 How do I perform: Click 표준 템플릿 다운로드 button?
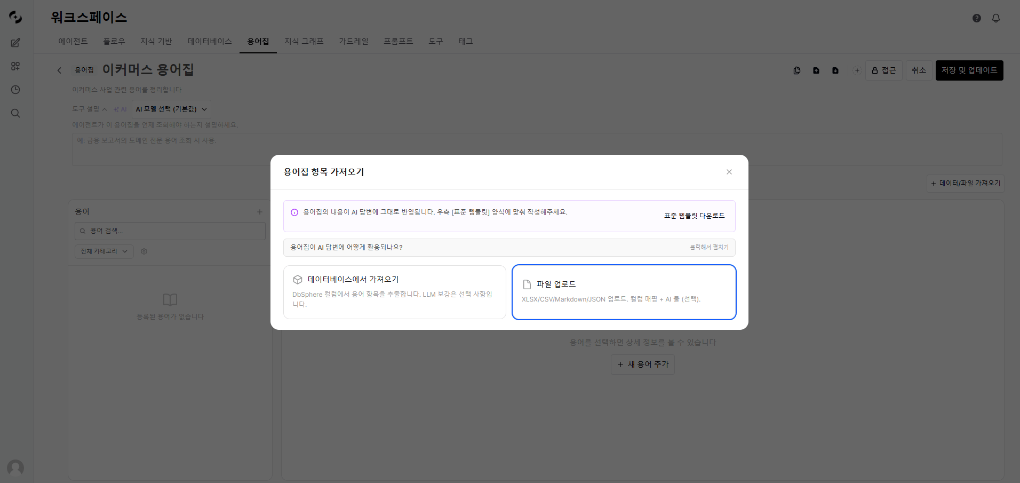tap(694, 216)
